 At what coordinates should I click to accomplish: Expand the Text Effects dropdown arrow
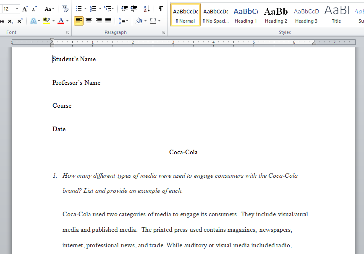coord(39,21)
